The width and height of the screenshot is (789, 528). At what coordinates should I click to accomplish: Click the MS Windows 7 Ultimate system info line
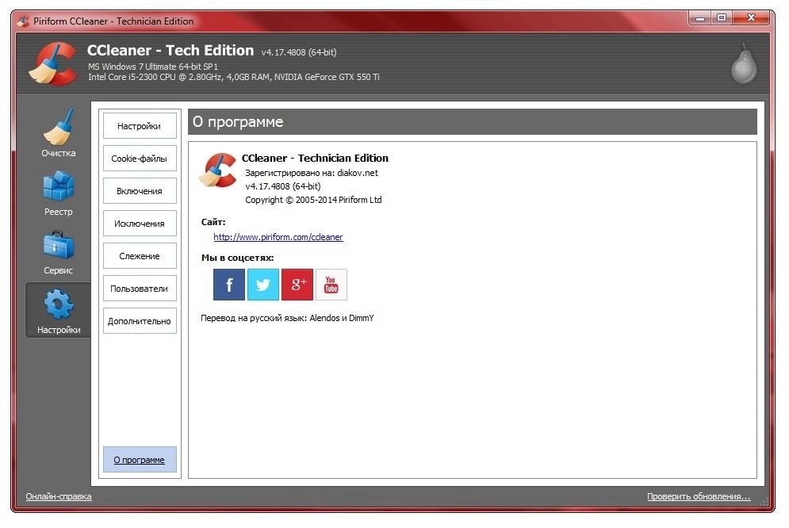click(153, 67)
